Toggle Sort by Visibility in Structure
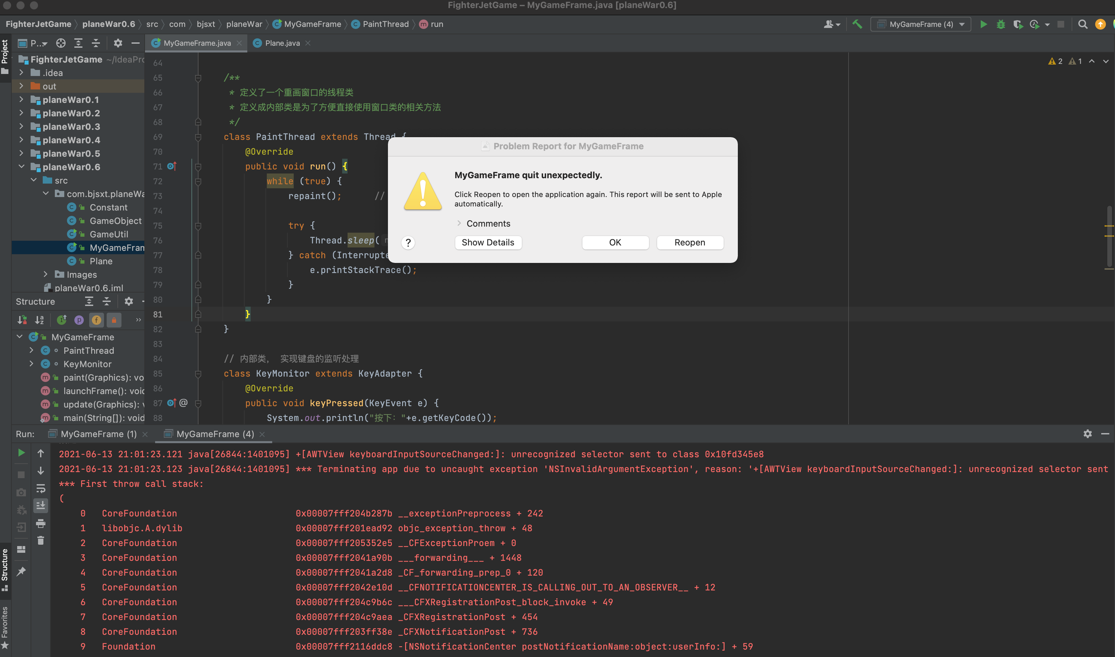The image size is (1115, 657). (x=22, y=320)
